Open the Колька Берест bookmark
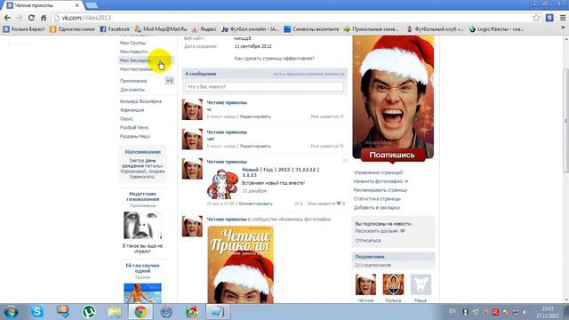Viewport: 569px width, 320px height. 24,29
